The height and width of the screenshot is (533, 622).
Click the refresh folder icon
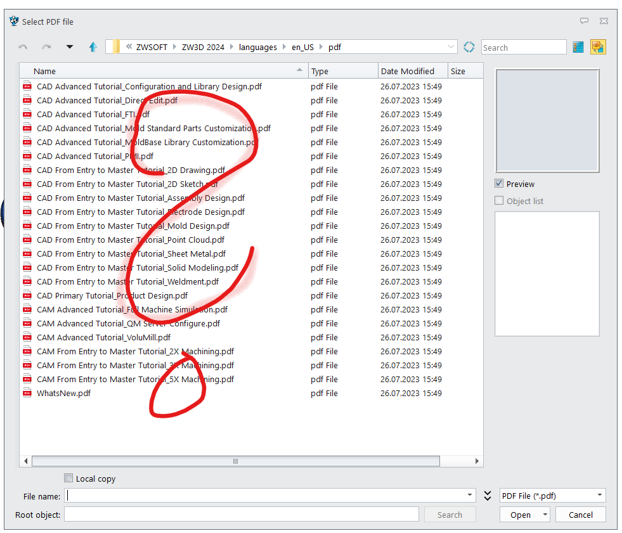[469, 47]
